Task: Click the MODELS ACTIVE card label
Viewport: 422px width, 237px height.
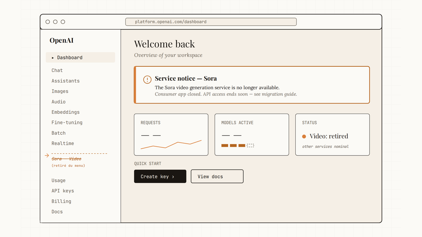Action: click(237, 123)
